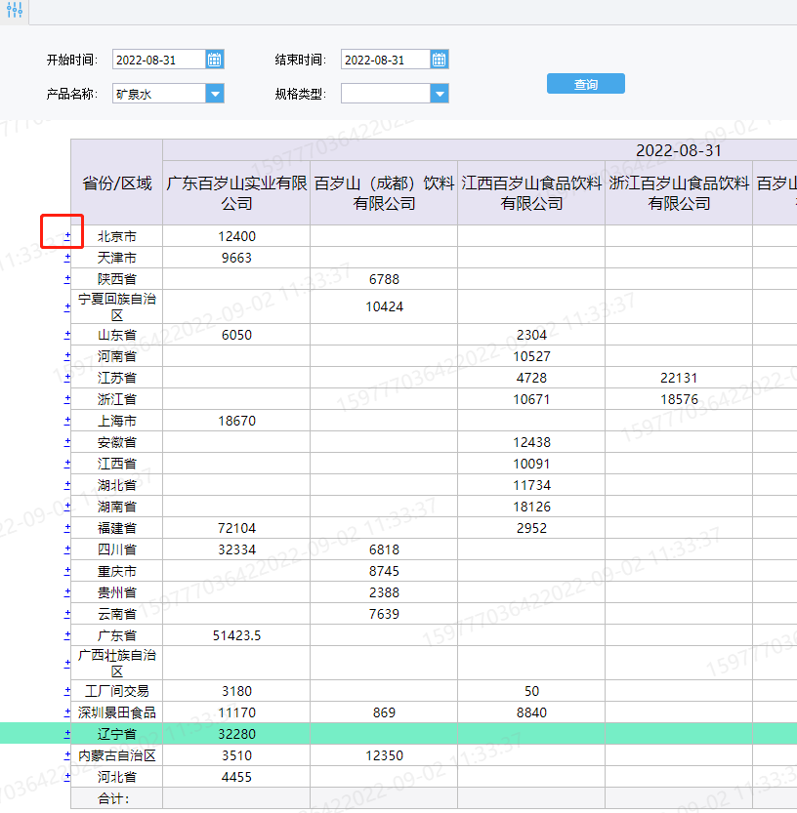Expand the 深圳景田食品 row
Viewport: 797px width, 813px height.
tap(67, 712)
